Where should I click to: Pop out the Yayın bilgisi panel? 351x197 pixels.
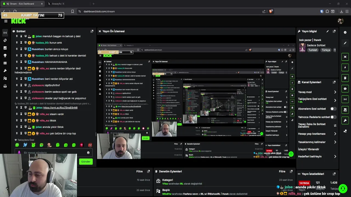[x=334, y=31]
